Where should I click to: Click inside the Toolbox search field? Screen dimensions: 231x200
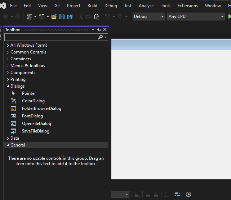pyautogui.click(x=51, y=37)
